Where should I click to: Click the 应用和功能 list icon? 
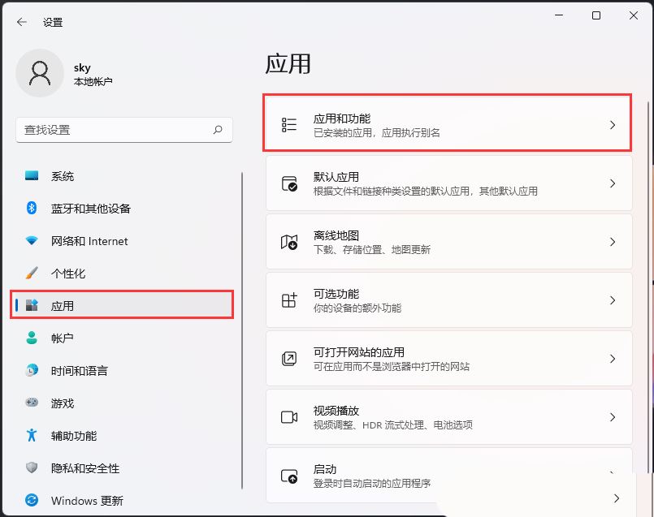coord(289,123)
